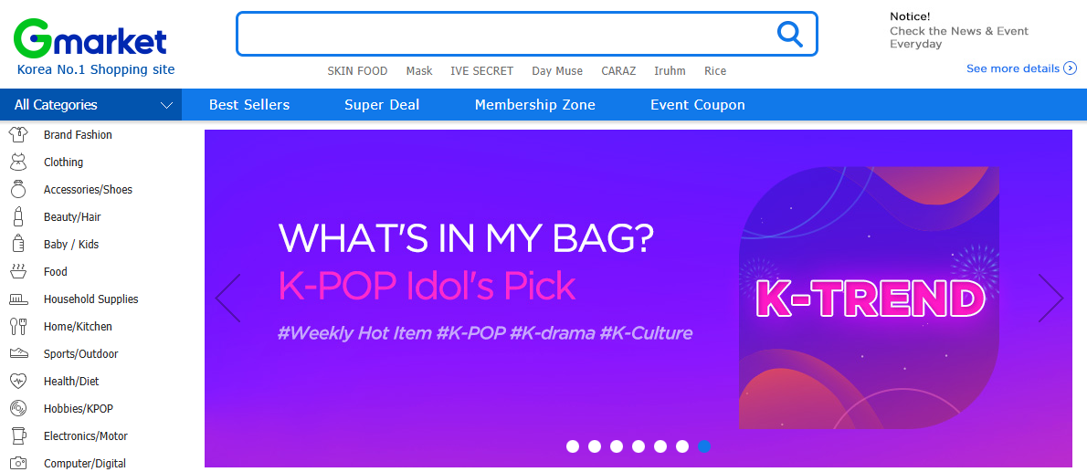Show the previous banner with left arrow
1087x472 pixels.
coord(227,299)
